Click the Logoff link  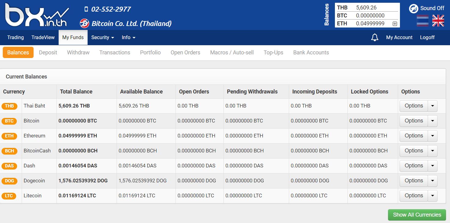click(x=427, y=37)
